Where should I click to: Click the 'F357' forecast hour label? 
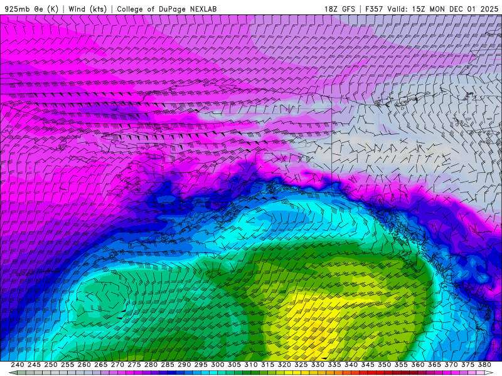pos(374,9)
